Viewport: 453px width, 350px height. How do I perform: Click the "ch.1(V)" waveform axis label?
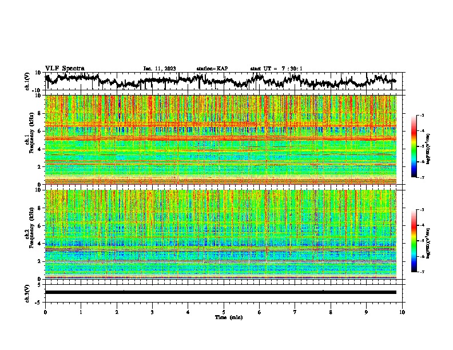click(27, 81)
